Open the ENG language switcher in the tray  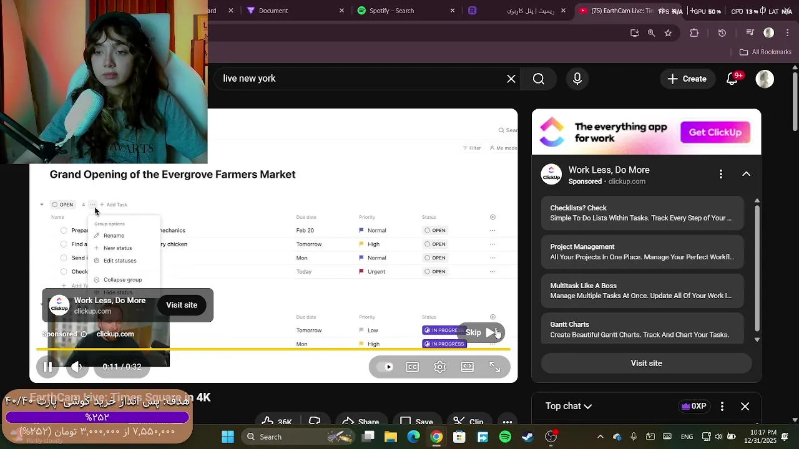(687, 437)
